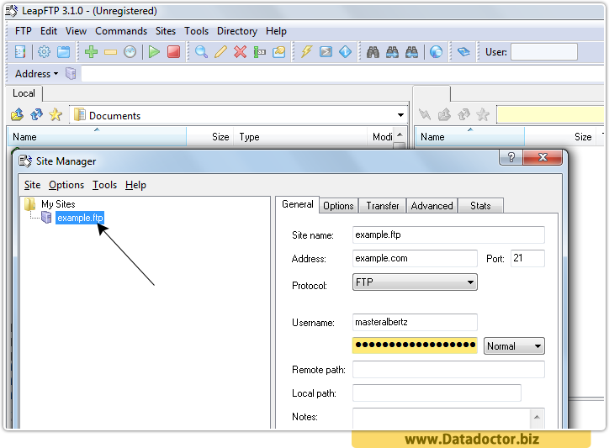The width and height of the screenshot is (609, 448).
Task: Expand the Documents folder dropdown
Action: tap(400, 115)
